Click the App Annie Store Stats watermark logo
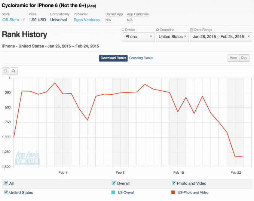Viewport: 254px width, 201px height. coord(27,158)
